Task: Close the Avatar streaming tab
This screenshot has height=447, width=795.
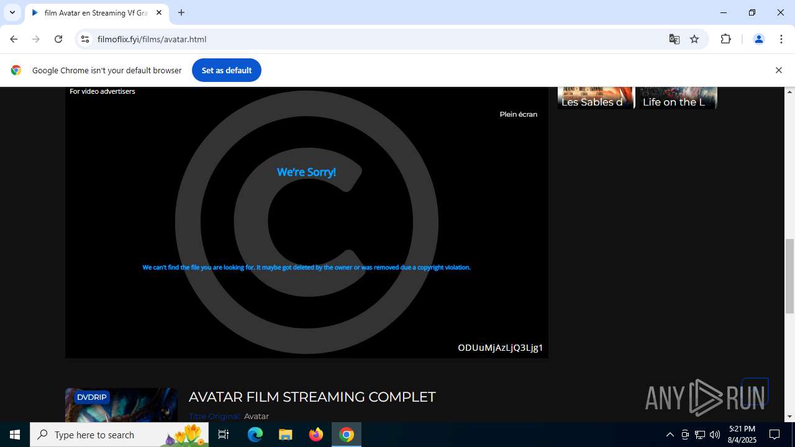Action: [x=159, y=12]
